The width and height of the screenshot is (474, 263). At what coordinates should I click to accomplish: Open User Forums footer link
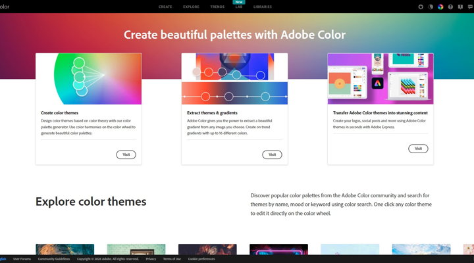22,259
